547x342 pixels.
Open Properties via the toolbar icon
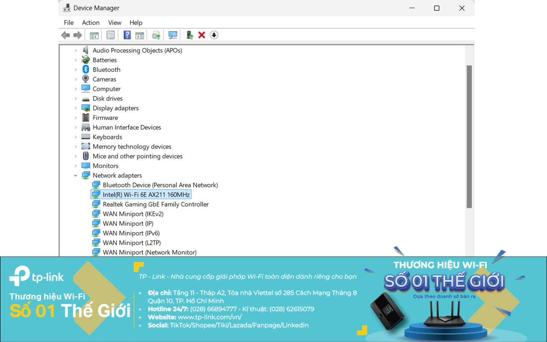[111, 35]
